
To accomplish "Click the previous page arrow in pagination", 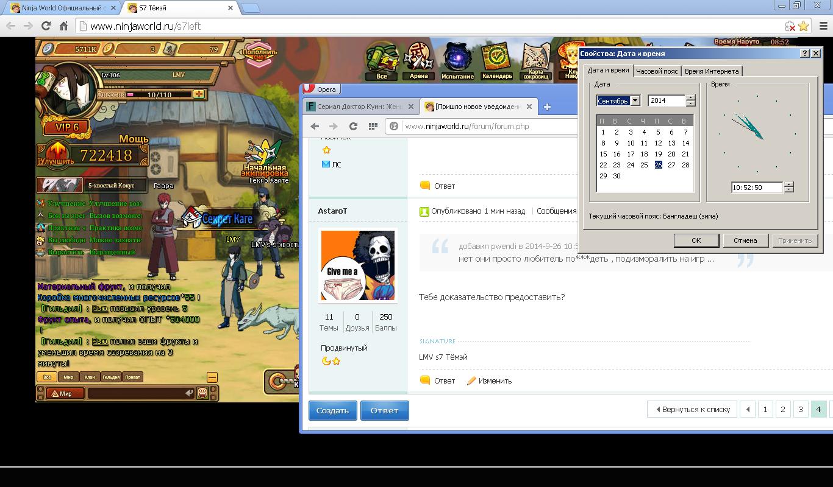I will tap(748, 410).
